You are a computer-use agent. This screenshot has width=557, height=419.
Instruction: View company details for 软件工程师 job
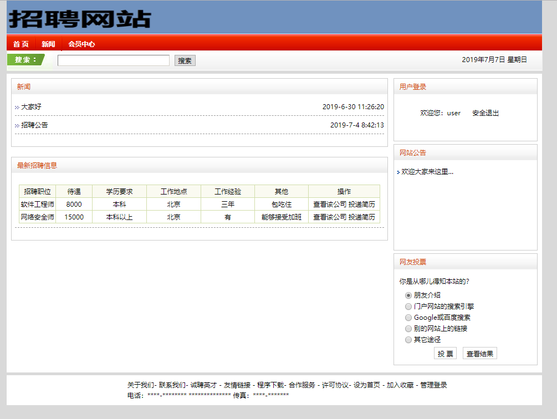[x=329, y=204]
